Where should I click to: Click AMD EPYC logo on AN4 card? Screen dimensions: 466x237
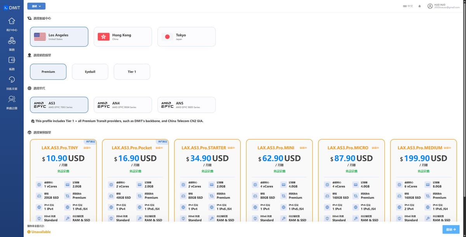coord(103,105)
